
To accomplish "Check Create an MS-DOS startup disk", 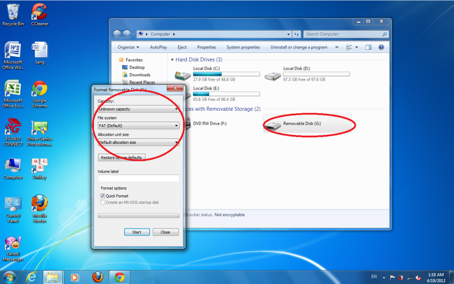I will point(103,202).
